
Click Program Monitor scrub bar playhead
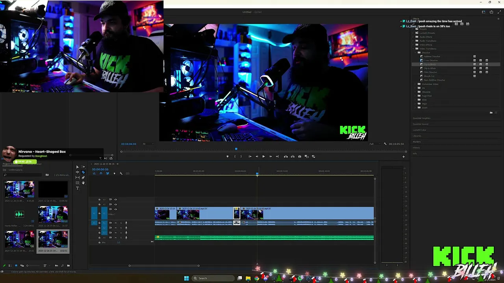[236, 149]
